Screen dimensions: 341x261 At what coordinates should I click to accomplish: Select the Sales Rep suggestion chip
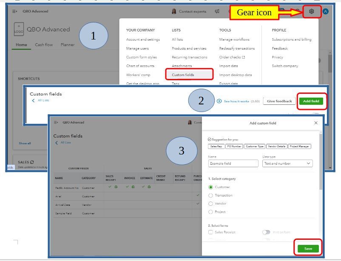216,146
